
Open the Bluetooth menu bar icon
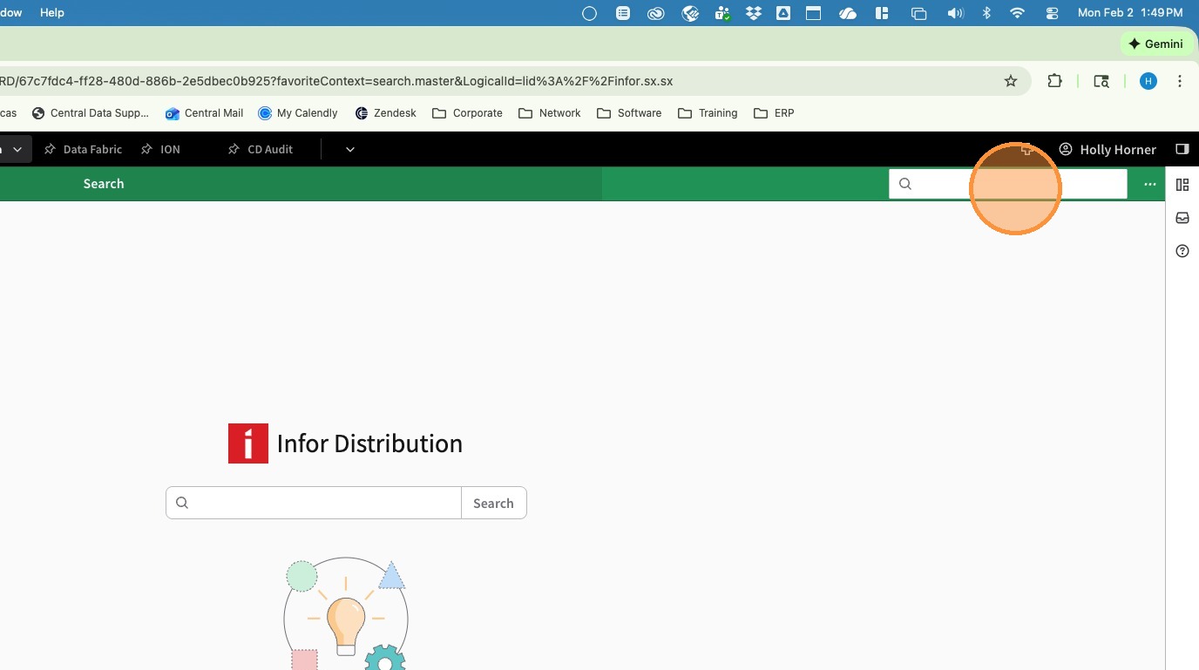pyautogui.click(x=987, y=13)
